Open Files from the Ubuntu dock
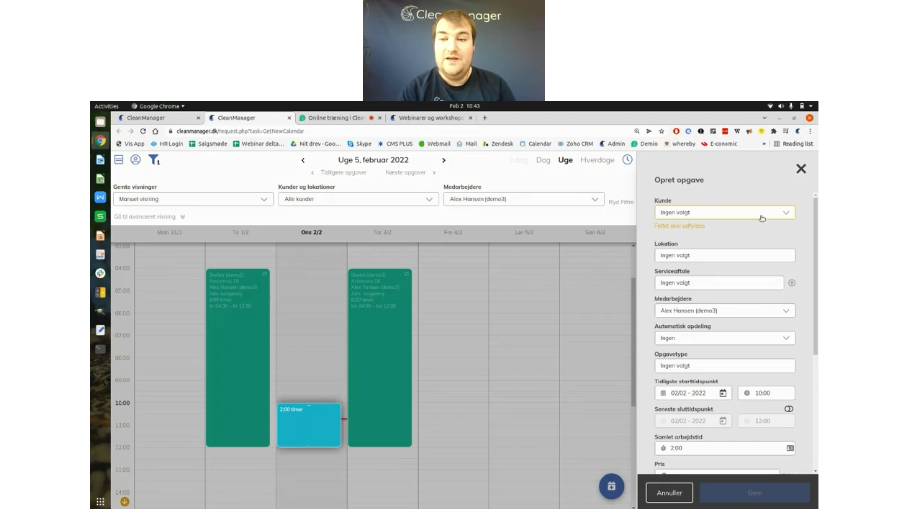The image size is (908, 509). [100, 122]
